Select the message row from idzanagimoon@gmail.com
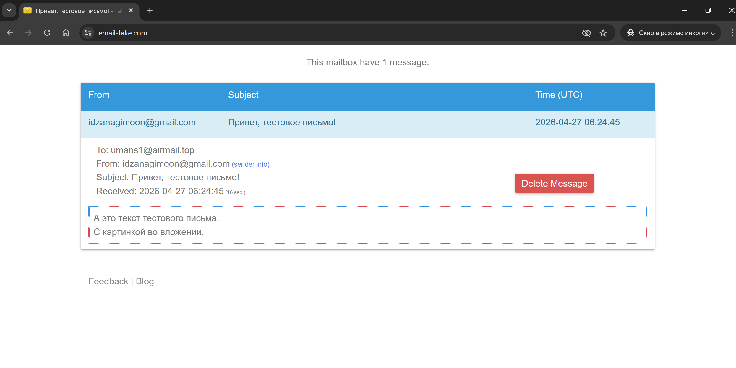736x368 pixels. coord(142,122)
